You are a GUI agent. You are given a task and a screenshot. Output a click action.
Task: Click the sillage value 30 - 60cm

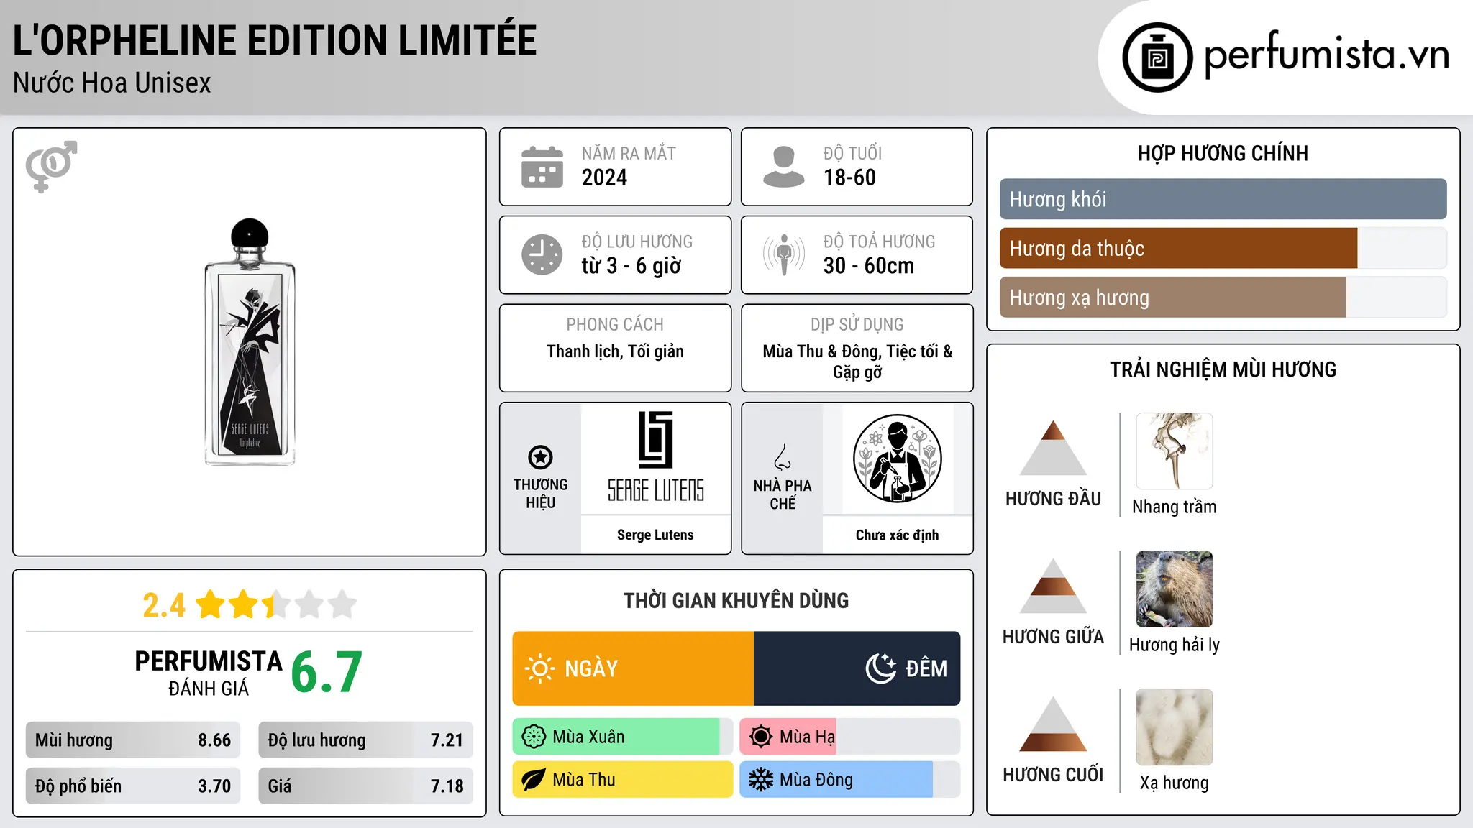869,266
